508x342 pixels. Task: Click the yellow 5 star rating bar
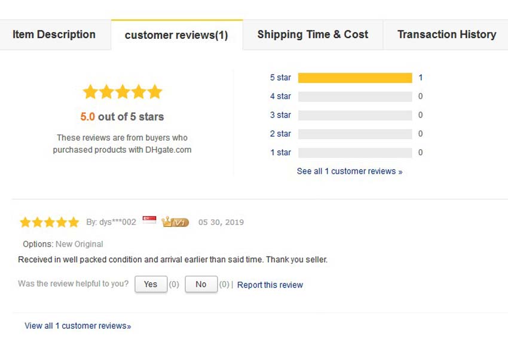tap(355, 78)
